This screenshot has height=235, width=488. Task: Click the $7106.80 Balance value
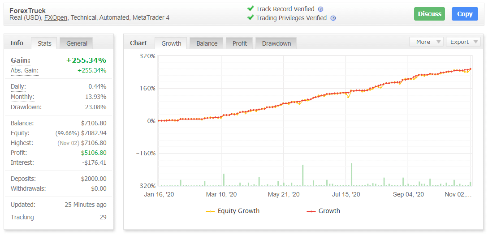(x=94, y=123)
